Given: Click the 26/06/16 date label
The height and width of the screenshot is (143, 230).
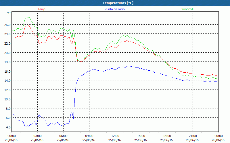Looking at the screenshot, I should 218,140.
